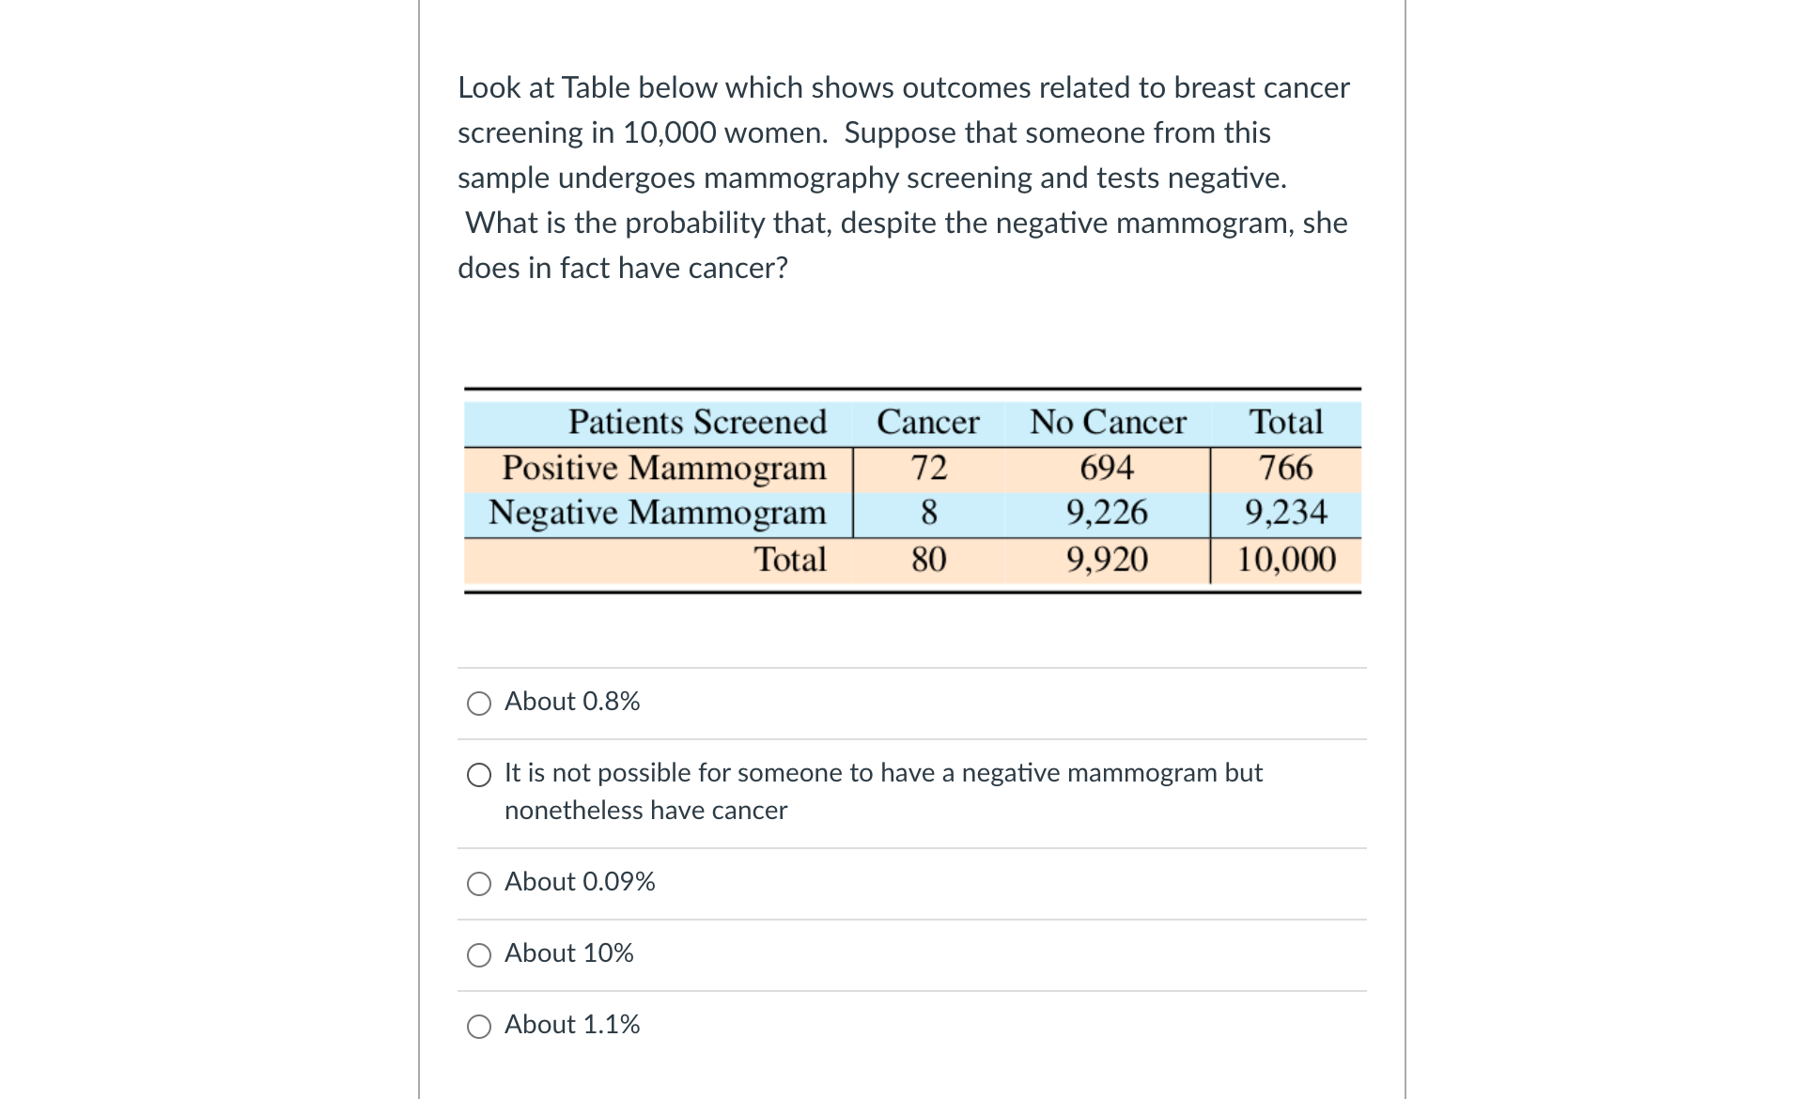Click the "nonetheless have cancer" answer text
Screen dimensions: 1801x1099
pyautogui.click(x=645, y=811)
